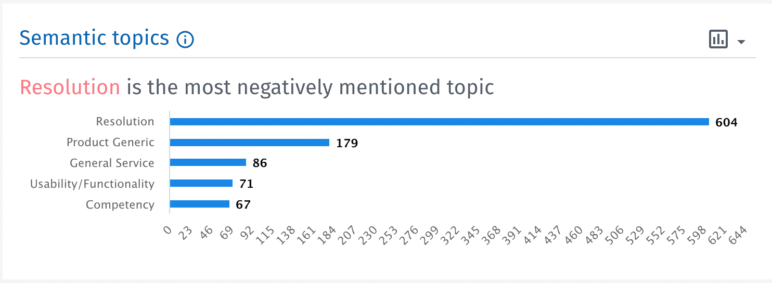The image size is (772, 283).
Task: Click the bar chart type icon
Action: (718, 40)
